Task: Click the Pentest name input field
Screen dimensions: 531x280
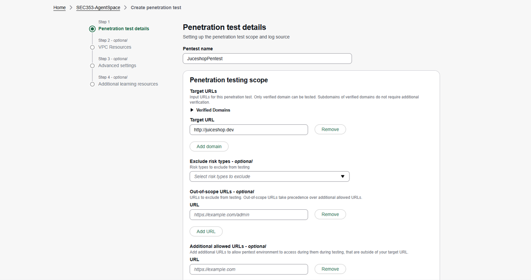Action: [x=267, y=59]
